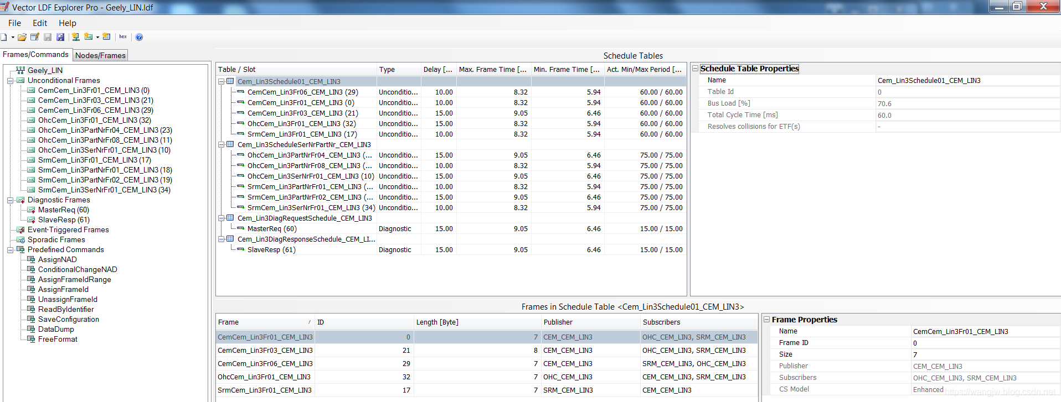Collapse the Diagnostic Frames tree node
This screenshot has width=1061, height=402.
10,200
